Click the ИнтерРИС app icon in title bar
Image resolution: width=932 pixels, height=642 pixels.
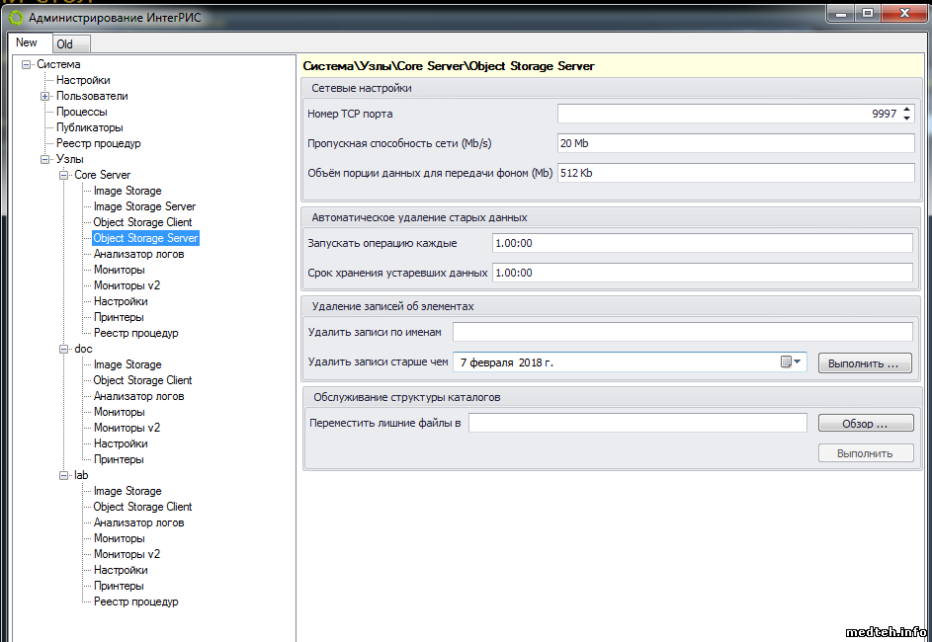(x=15, y=17)
